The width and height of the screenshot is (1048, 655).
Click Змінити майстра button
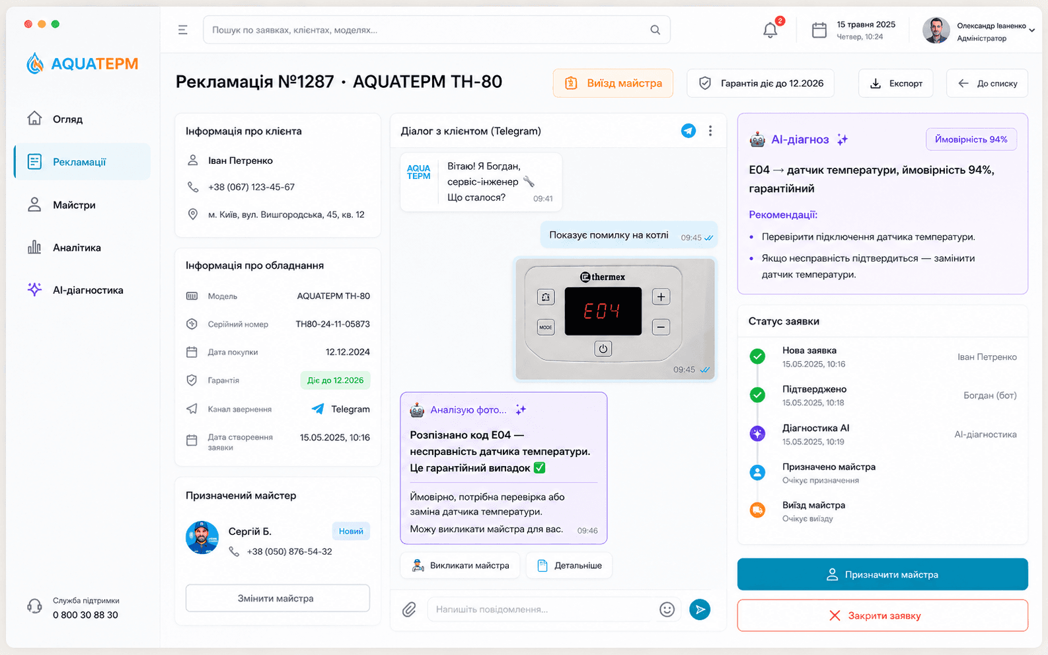pos(278,598)
